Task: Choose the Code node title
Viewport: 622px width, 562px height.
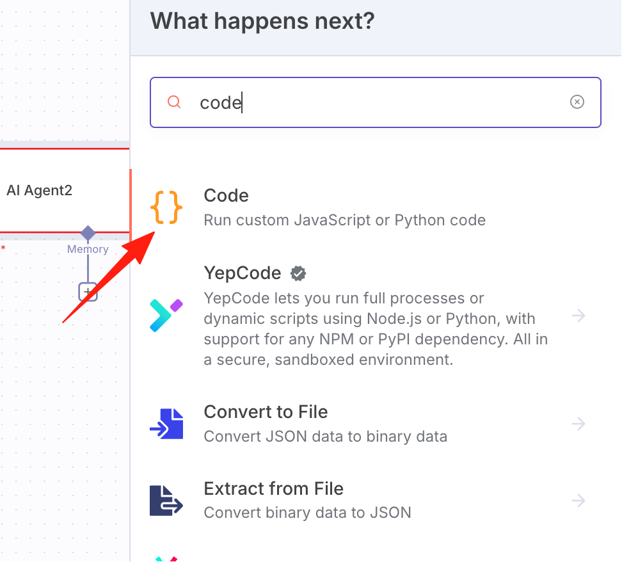Action: click(x=226, y=195)
